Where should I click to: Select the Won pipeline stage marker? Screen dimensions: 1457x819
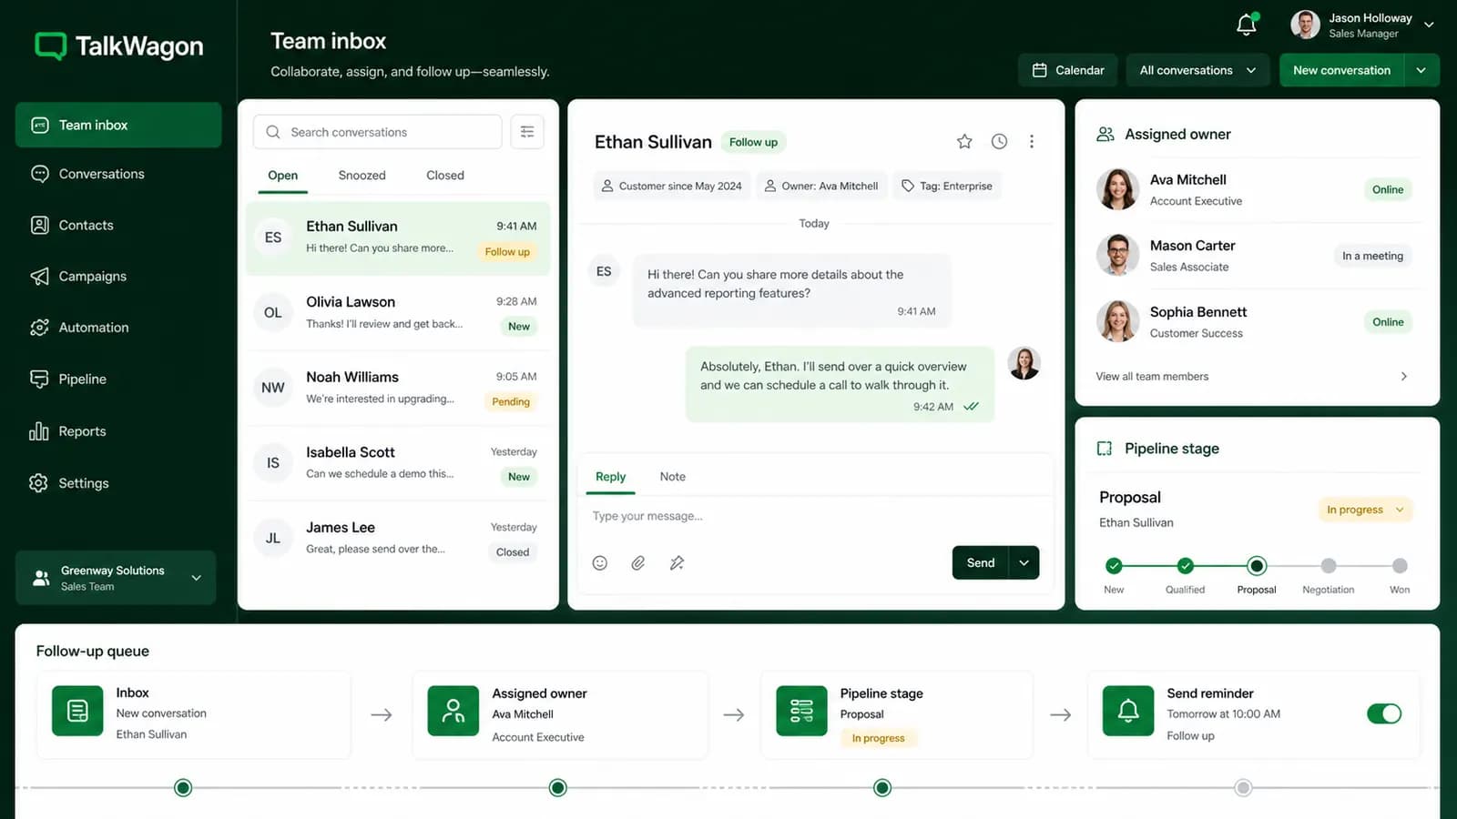pos(1400,566)
